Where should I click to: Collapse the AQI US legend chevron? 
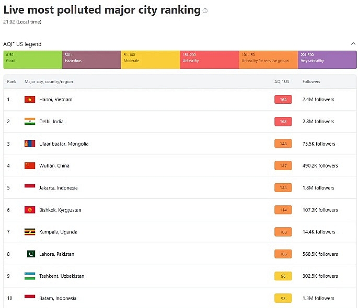[353, 44]
